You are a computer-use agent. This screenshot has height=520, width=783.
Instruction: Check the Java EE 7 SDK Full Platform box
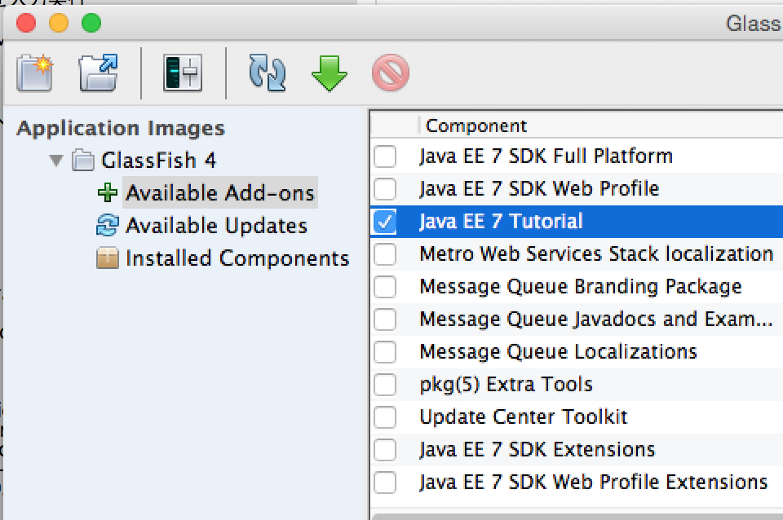[384, 156]
